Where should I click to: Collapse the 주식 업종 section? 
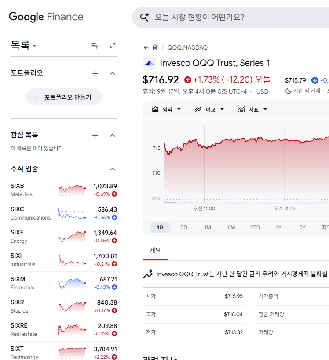point(113,169)
